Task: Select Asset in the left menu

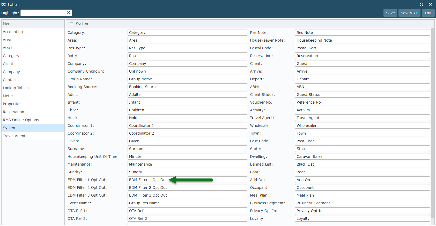Action: pos(33,48)
